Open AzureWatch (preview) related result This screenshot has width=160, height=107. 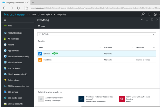coord(54,98)
